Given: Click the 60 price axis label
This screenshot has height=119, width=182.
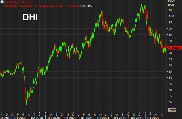Looking at the screenshot, I should [170, 65].
